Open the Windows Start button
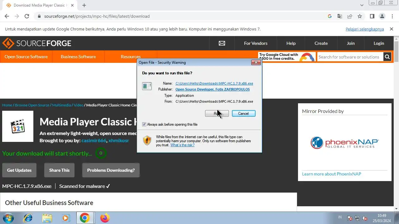 pyautogui.click(x=8, y=218)
